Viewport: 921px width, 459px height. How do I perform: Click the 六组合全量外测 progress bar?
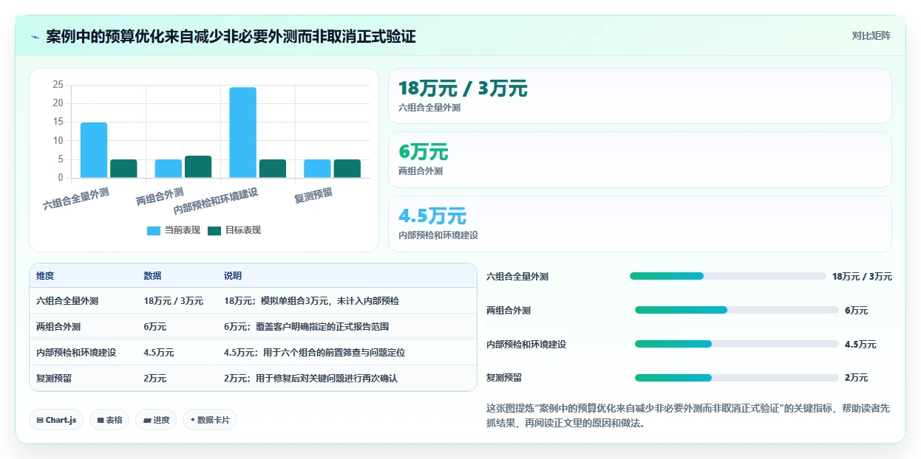[728, 276]
